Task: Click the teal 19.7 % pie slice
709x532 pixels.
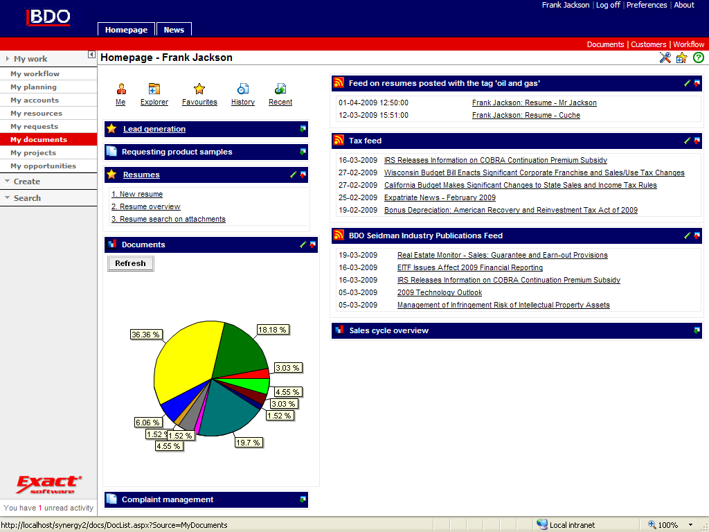Action: coord(228,409)
